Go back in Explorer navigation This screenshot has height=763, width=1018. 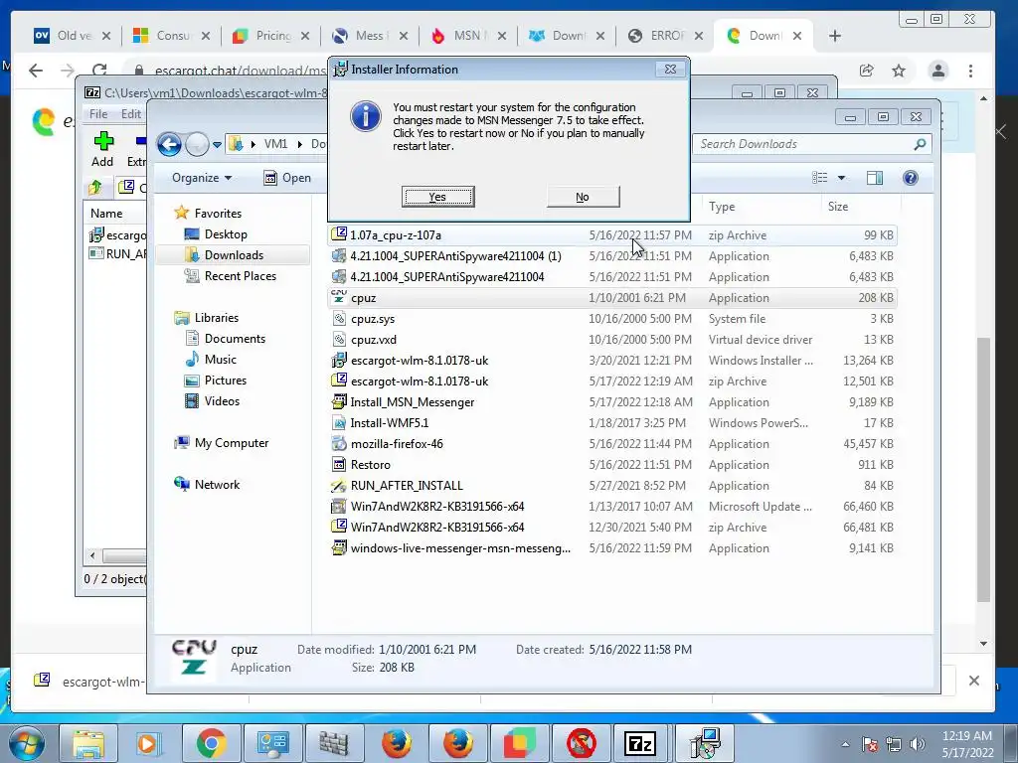click(169, 144)
